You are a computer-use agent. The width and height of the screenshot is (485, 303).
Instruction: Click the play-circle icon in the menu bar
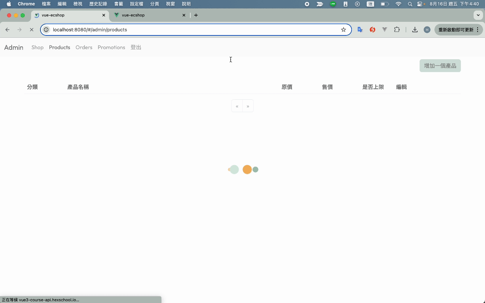click(358, 4)
